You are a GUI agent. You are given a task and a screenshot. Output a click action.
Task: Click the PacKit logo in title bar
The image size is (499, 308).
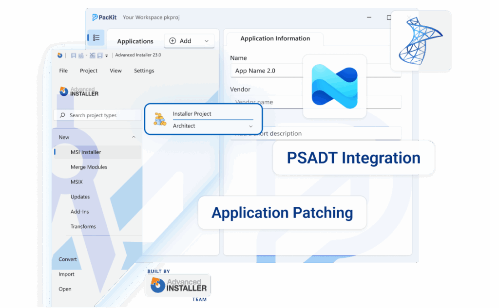tap(104, 17)
